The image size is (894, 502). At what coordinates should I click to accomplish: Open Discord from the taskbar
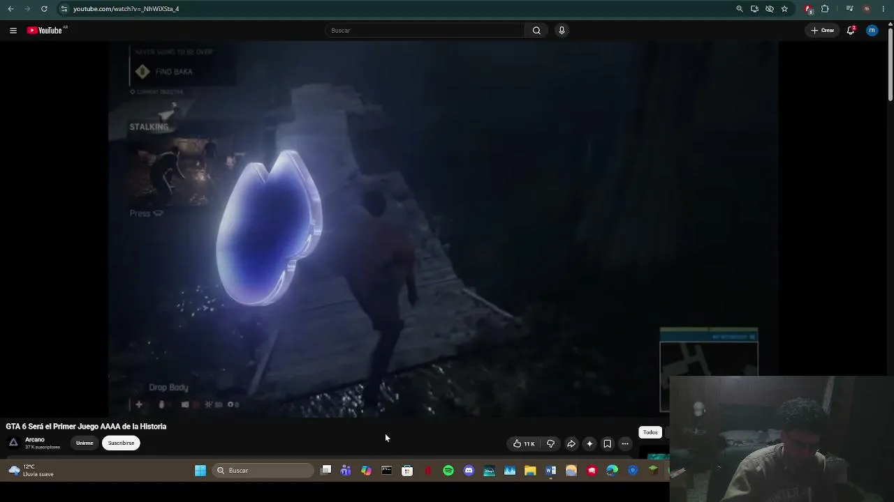(x=469, y=471)
